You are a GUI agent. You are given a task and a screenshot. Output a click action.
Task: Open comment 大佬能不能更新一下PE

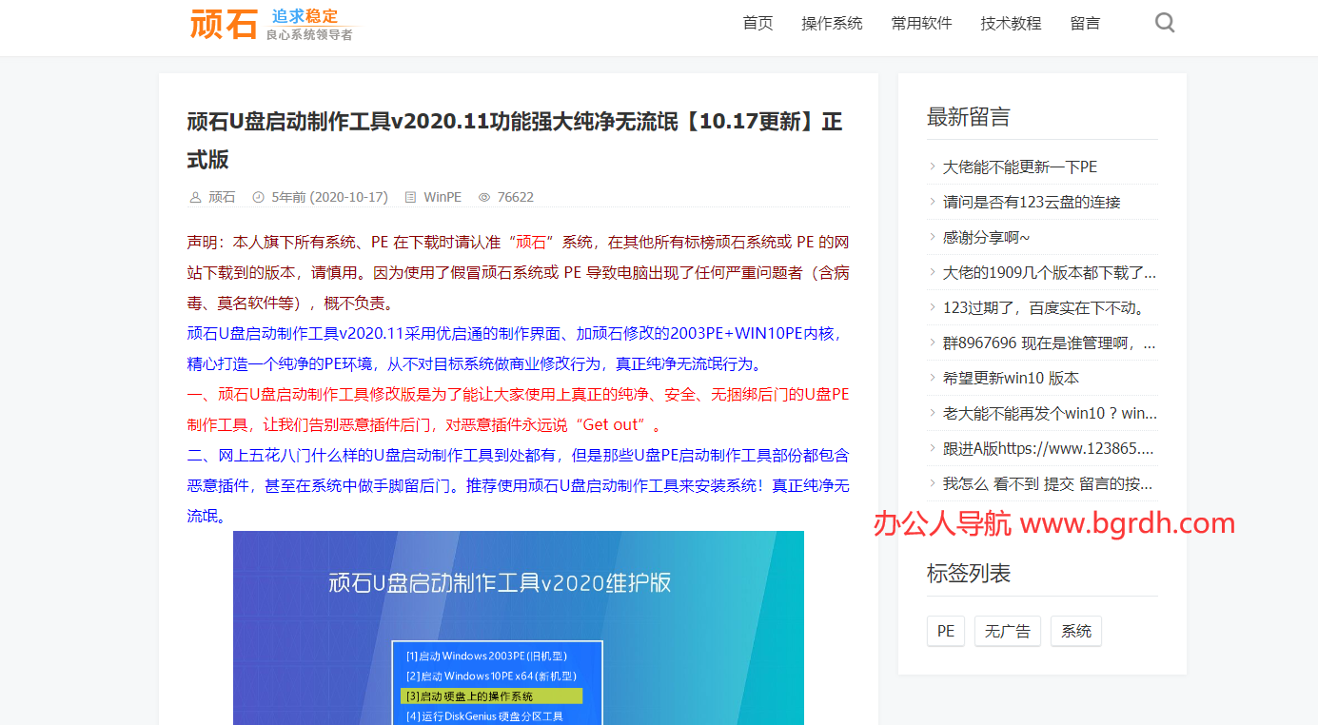tap(1020, 167)
